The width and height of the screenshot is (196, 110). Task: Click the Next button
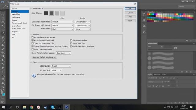click(x=130, y=21)
